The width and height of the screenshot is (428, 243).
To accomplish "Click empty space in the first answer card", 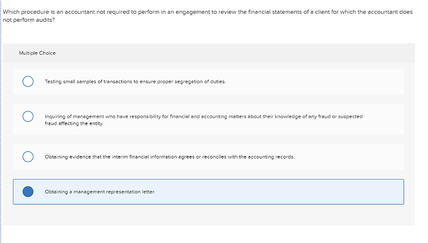I will [314, 81].
